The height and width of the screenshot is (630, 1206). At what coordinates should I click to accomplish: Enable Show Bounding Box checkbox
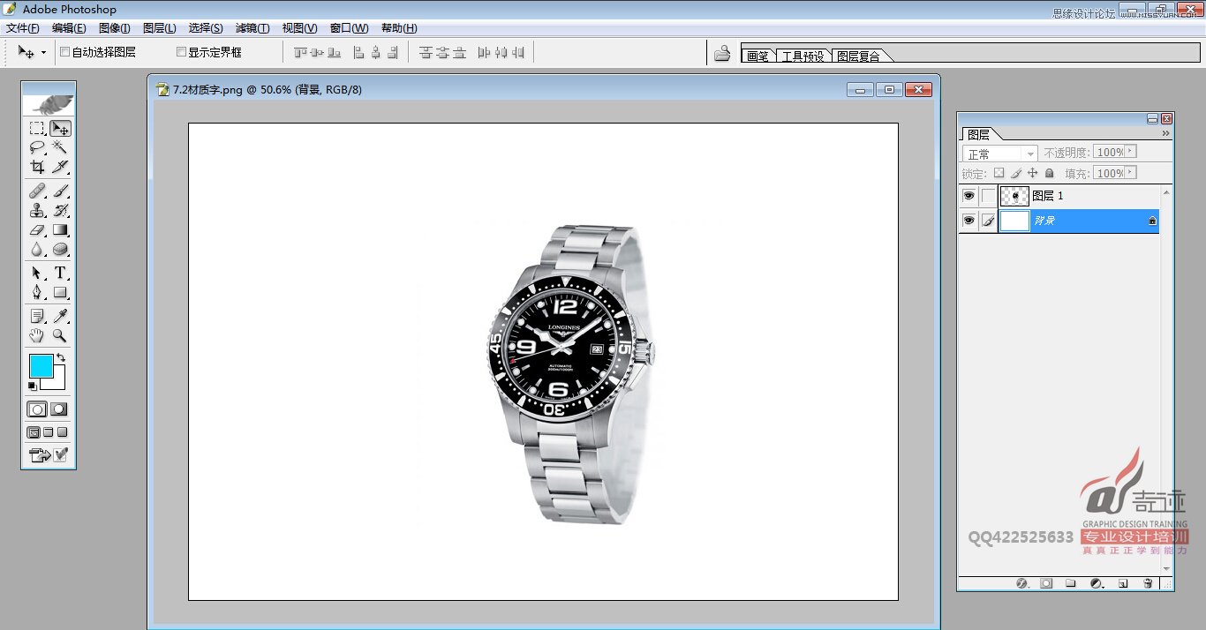click(x=181, y=52)
